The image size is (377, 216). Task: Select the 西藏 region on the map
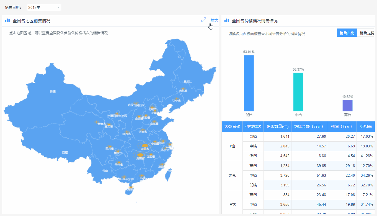click(65, 152)
